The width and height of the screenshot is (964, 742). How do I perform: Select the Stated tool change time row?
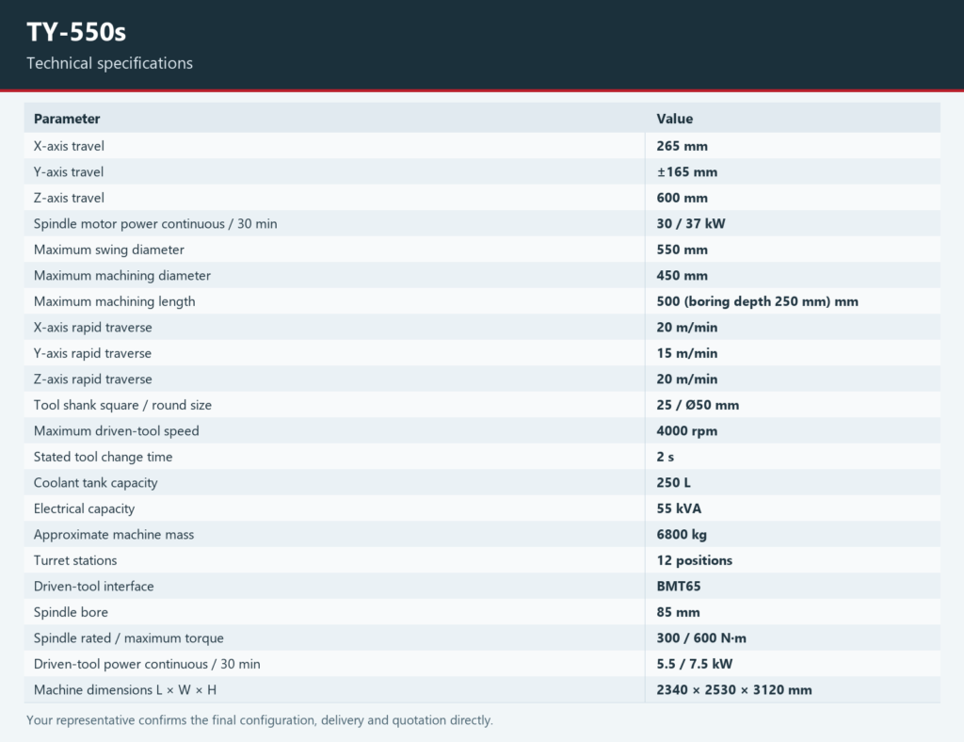482,457
